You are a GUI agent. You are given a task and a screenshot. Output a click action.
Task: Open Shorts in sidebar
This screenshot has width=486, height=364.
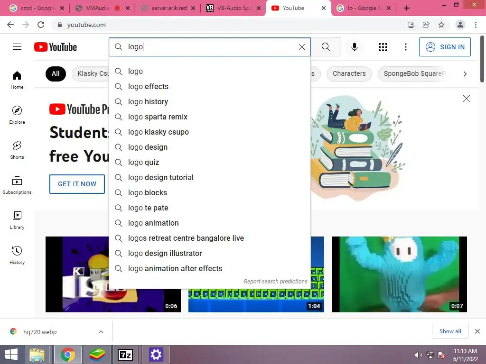tap(17, 150)
